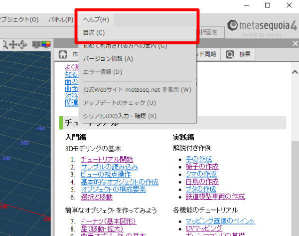The height and width of the screenshot is (236, 299).
Task: Click the help panel vertical scrollbar
Action: pos(295,150)
